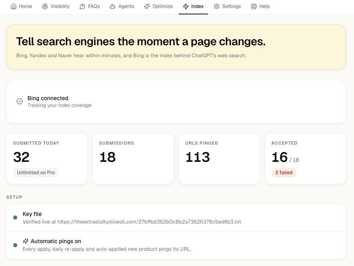The image size is (354, 266).
Task: Click the Visibility target icon
Action: point(45,6)
